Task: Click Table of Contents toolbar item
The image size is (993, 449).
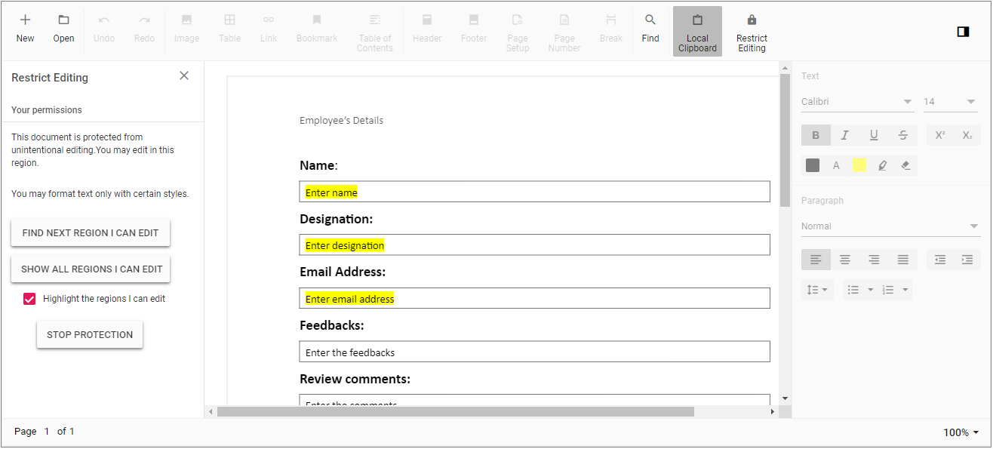Action: click(x=375, y=31)
